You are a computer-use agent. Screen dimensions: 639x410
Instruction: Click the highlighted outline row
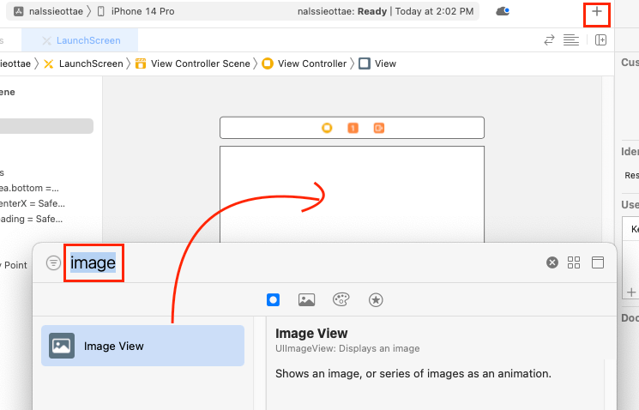46,126
